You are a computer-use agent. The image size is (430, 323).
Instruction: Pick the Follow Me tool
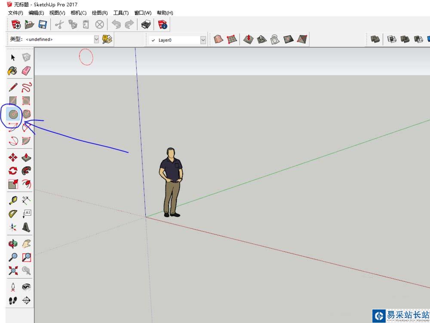click(26, 171)
